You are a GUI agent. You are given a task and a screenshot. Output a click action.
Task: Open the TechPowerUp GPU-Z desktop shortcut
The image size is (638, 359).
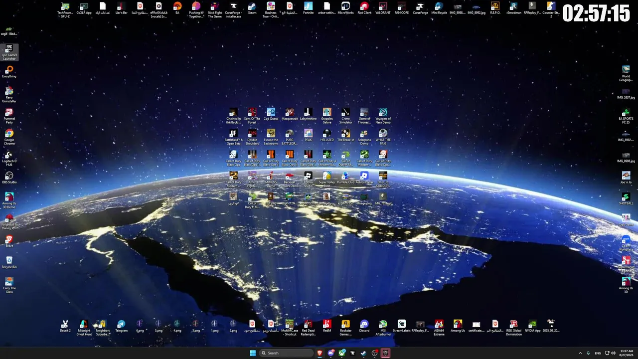coord(65,10)
